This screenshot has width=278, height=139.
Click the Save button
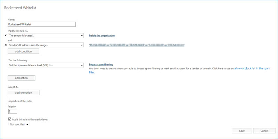pos(242,131)
